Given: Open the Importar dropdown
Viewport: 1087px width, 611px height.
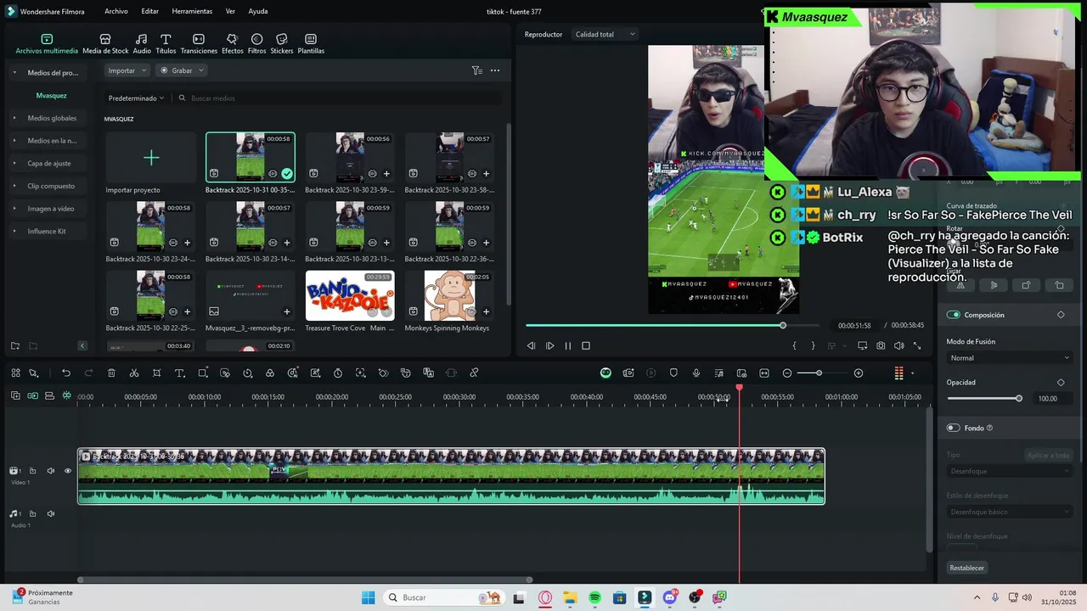Looking at the screenshot, I should pos(127,70).
